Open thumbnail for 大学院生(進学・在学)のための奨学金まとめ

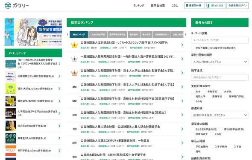point(11,113)
